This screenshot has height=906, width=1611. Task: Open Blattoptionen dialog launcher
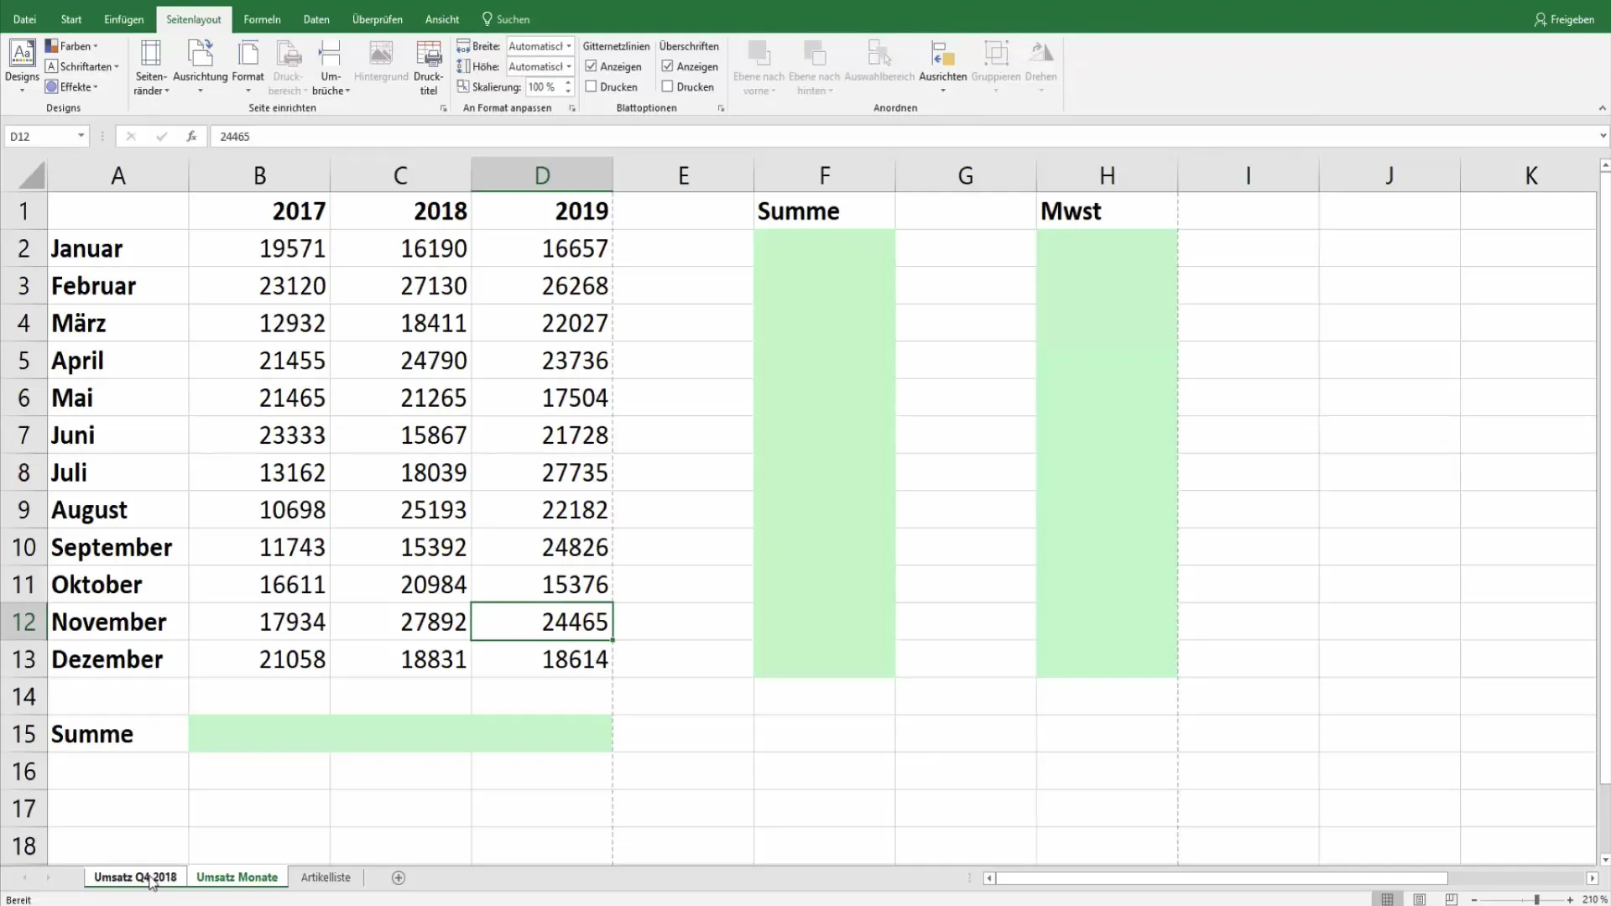coord(721,108)
